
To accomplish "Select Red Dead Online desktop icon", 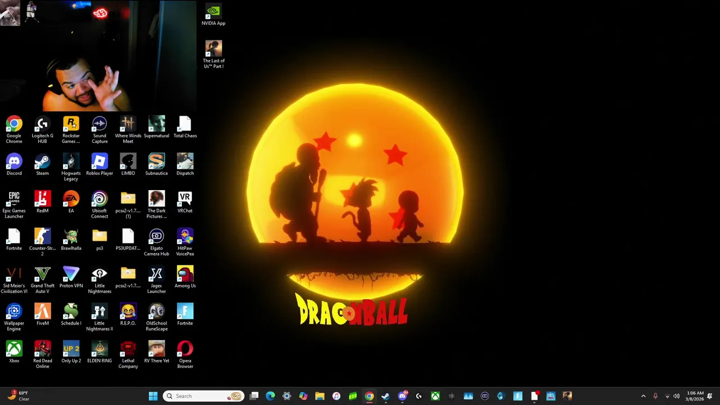I will [42, 354].
